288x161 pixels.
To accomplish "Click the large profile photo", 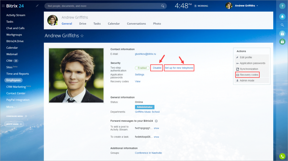I will pyautogui.click(x=76, y=76).
